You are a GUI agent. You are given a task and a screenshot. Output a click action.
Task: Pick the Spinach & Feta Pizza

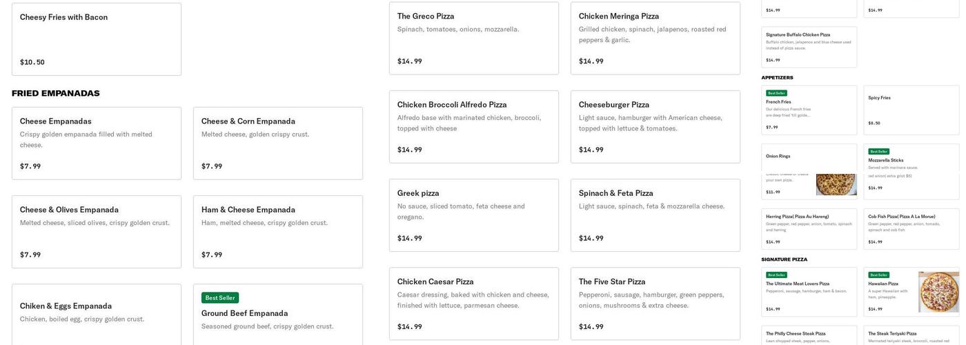[655, 215]
